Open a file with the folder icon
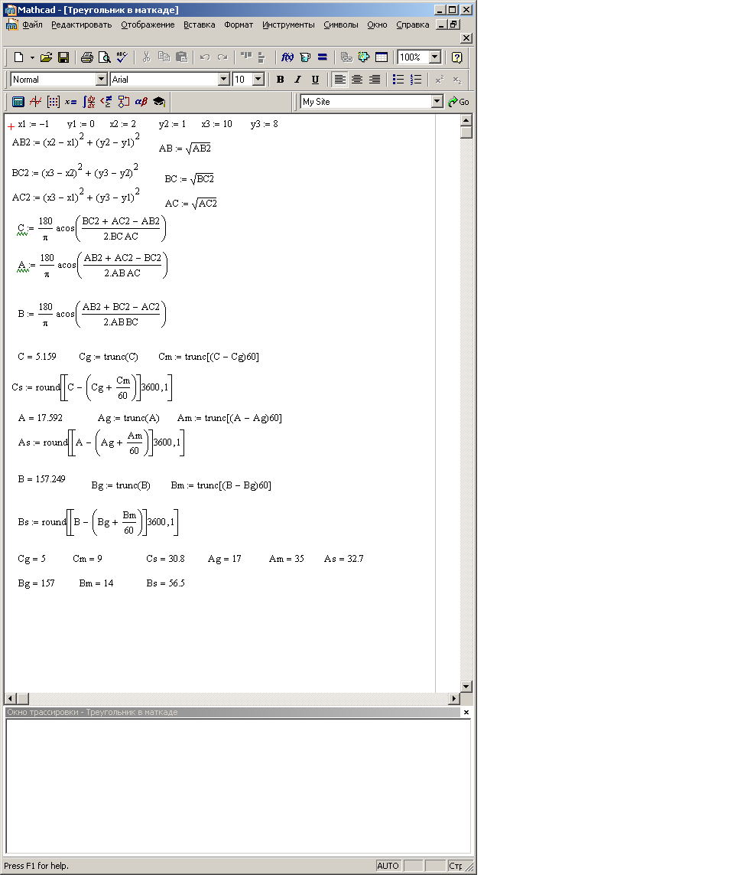 47,57
